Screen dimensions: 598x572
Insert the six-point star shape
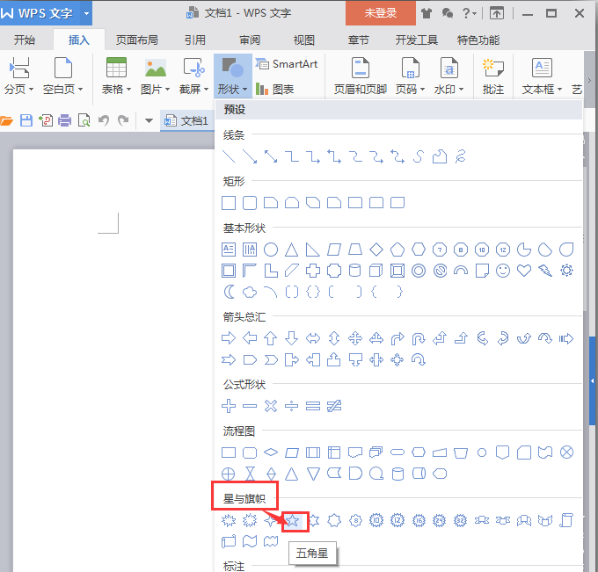click(x=314, y=520)
